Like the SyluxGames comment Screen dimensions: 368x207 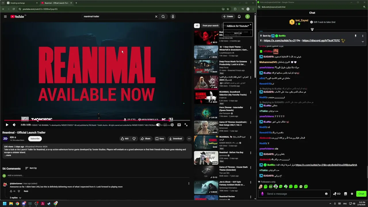pyautogui.click(x=11, y=191)
